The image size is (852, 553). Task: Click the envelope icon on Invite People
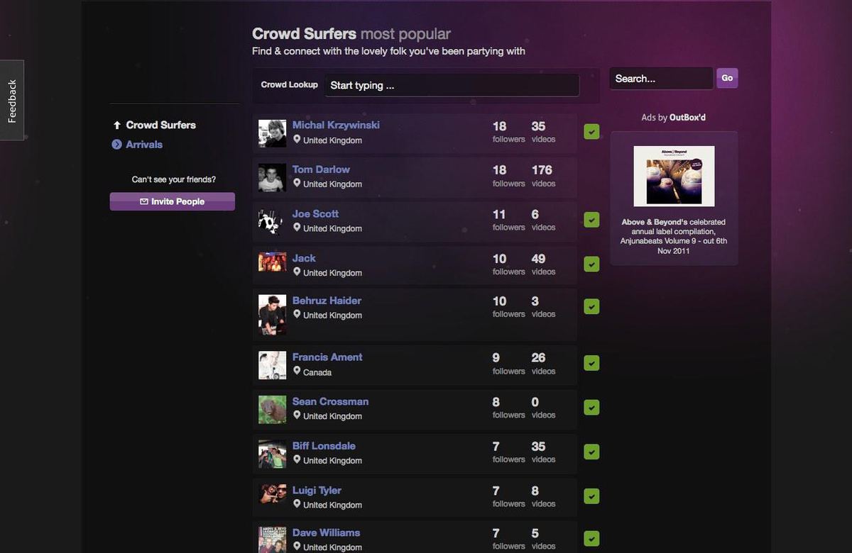pos(144,201)
